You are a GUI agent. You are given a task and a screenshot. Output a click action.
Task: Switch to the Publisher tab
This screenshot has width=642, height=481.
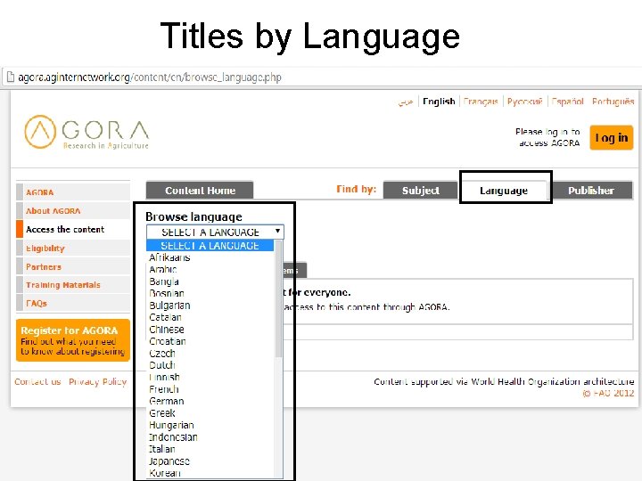591,191
